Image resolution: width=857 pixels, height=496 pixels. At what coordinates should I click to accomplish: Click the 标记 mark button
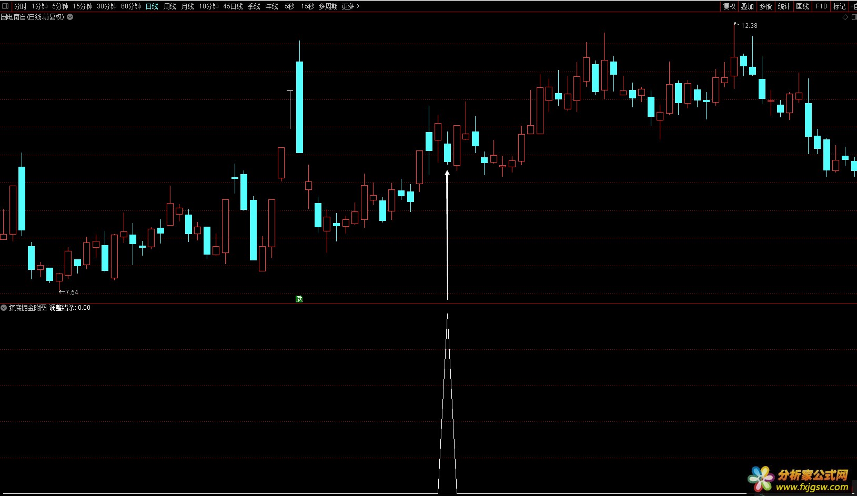coord(839,6)
